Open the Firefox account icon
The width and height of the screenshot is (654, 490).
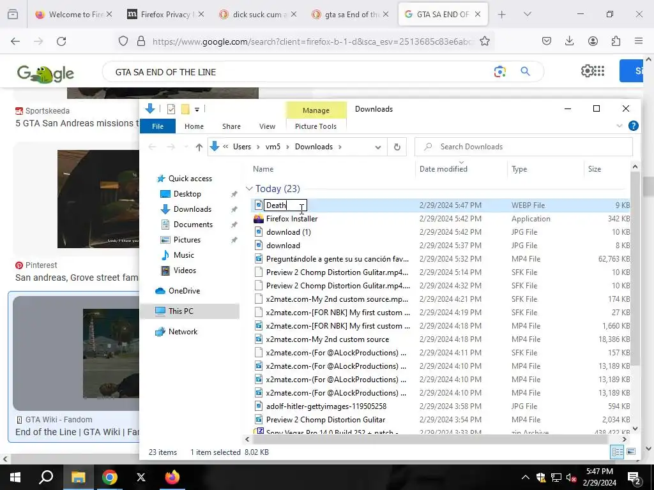point(593,41)
